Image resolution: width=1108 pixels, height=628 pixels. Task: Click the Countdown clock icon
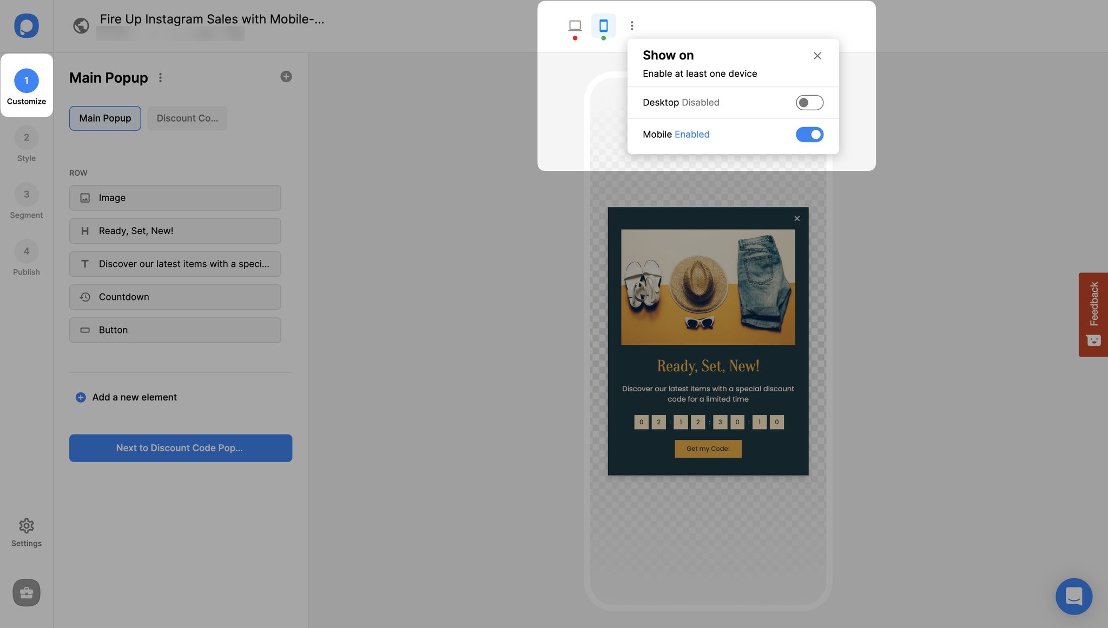(x=85, y=297)
